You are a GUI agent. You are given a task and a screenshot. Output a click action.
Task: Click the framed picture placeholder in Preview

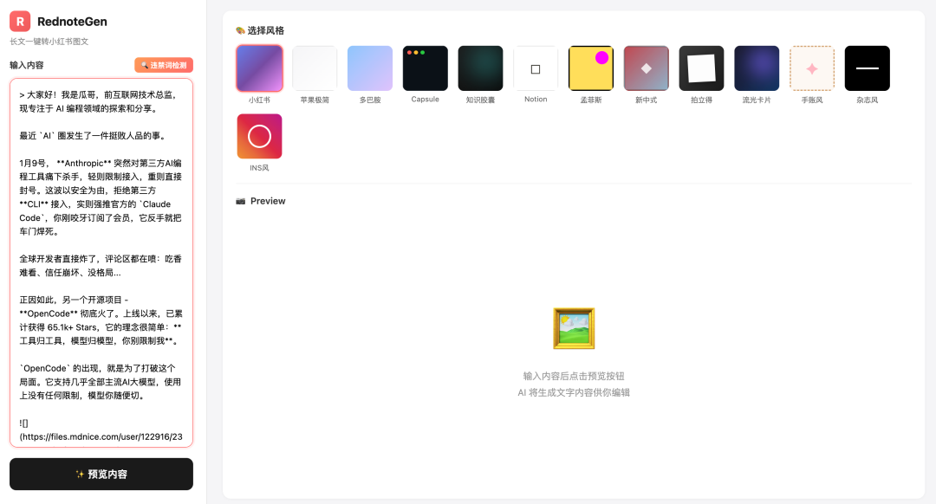click(x=574, y=328)
